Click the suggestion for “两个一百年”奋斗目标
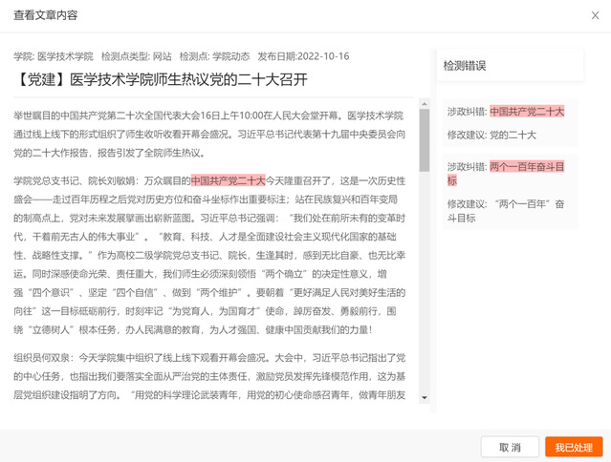 (x=506, y=210)
